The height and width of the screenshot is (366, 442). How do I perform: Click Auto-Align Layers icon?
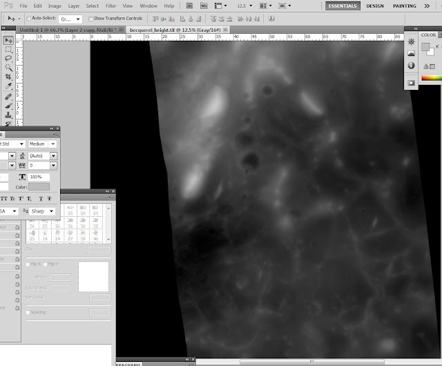(271, 19)
